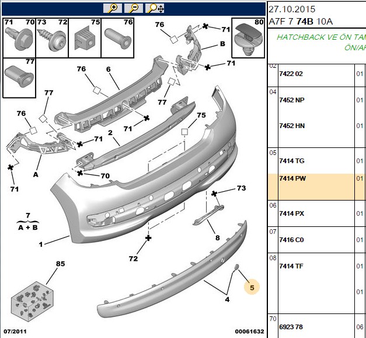Click diagram number 00061632

tap(249, 332)
